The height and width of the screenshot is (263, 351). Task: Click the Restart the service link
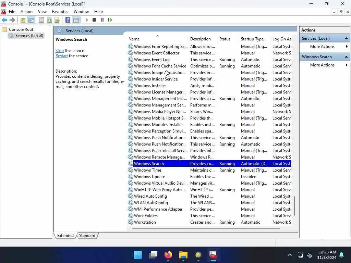62,56
